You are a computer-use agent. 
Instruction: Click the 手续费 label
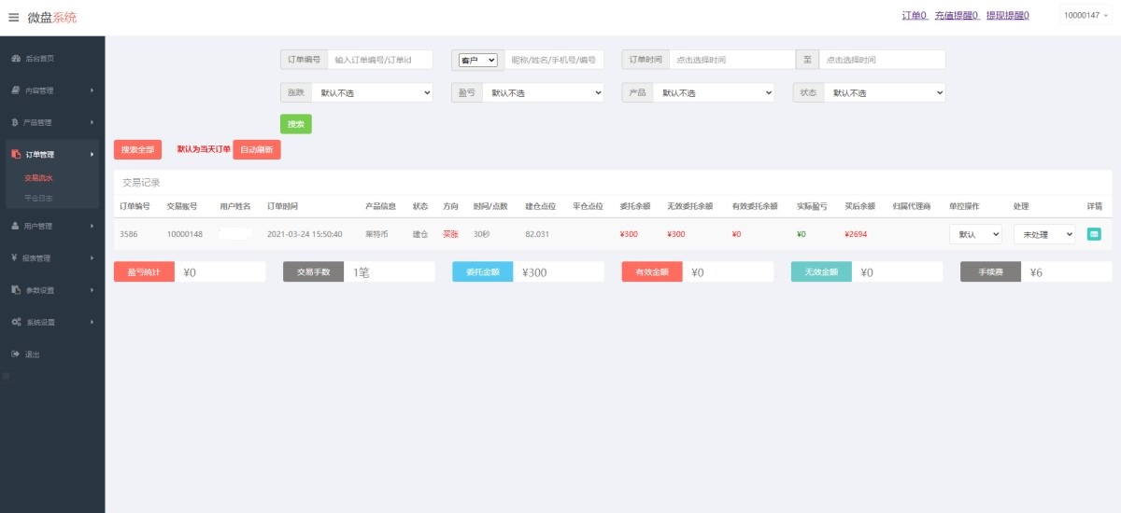click(991, 272)
